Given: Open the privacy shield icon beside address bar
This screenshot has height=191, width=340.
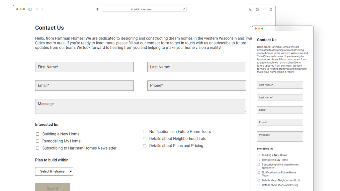Looking at the screenshot, I should coord(98,9).
